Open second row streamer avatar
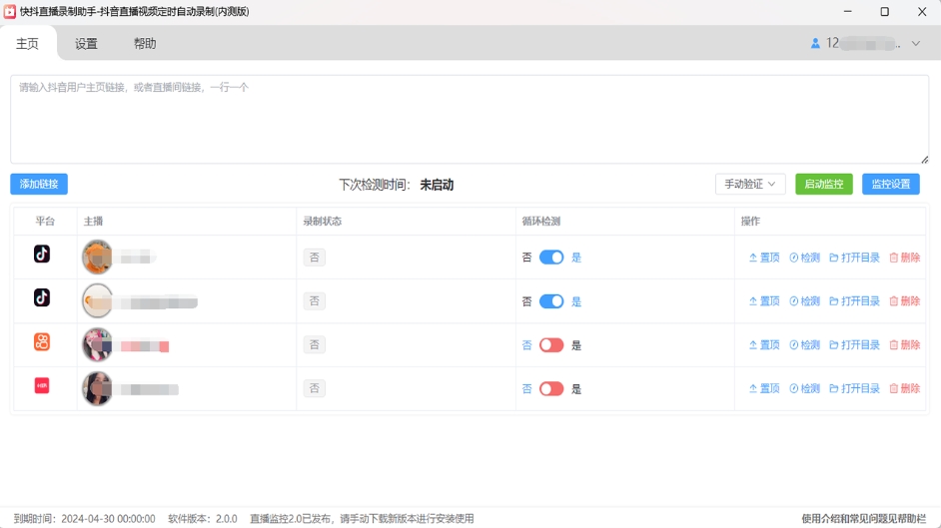This screenshot has height=528, width=941. pyautogui.click(x=97, y=300)
